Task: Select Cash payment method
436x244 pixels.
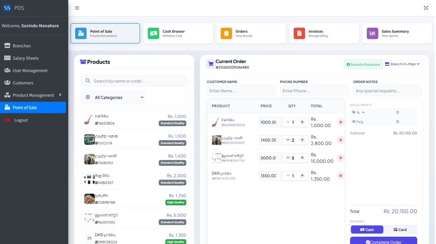Action: (x=367, y=229)
